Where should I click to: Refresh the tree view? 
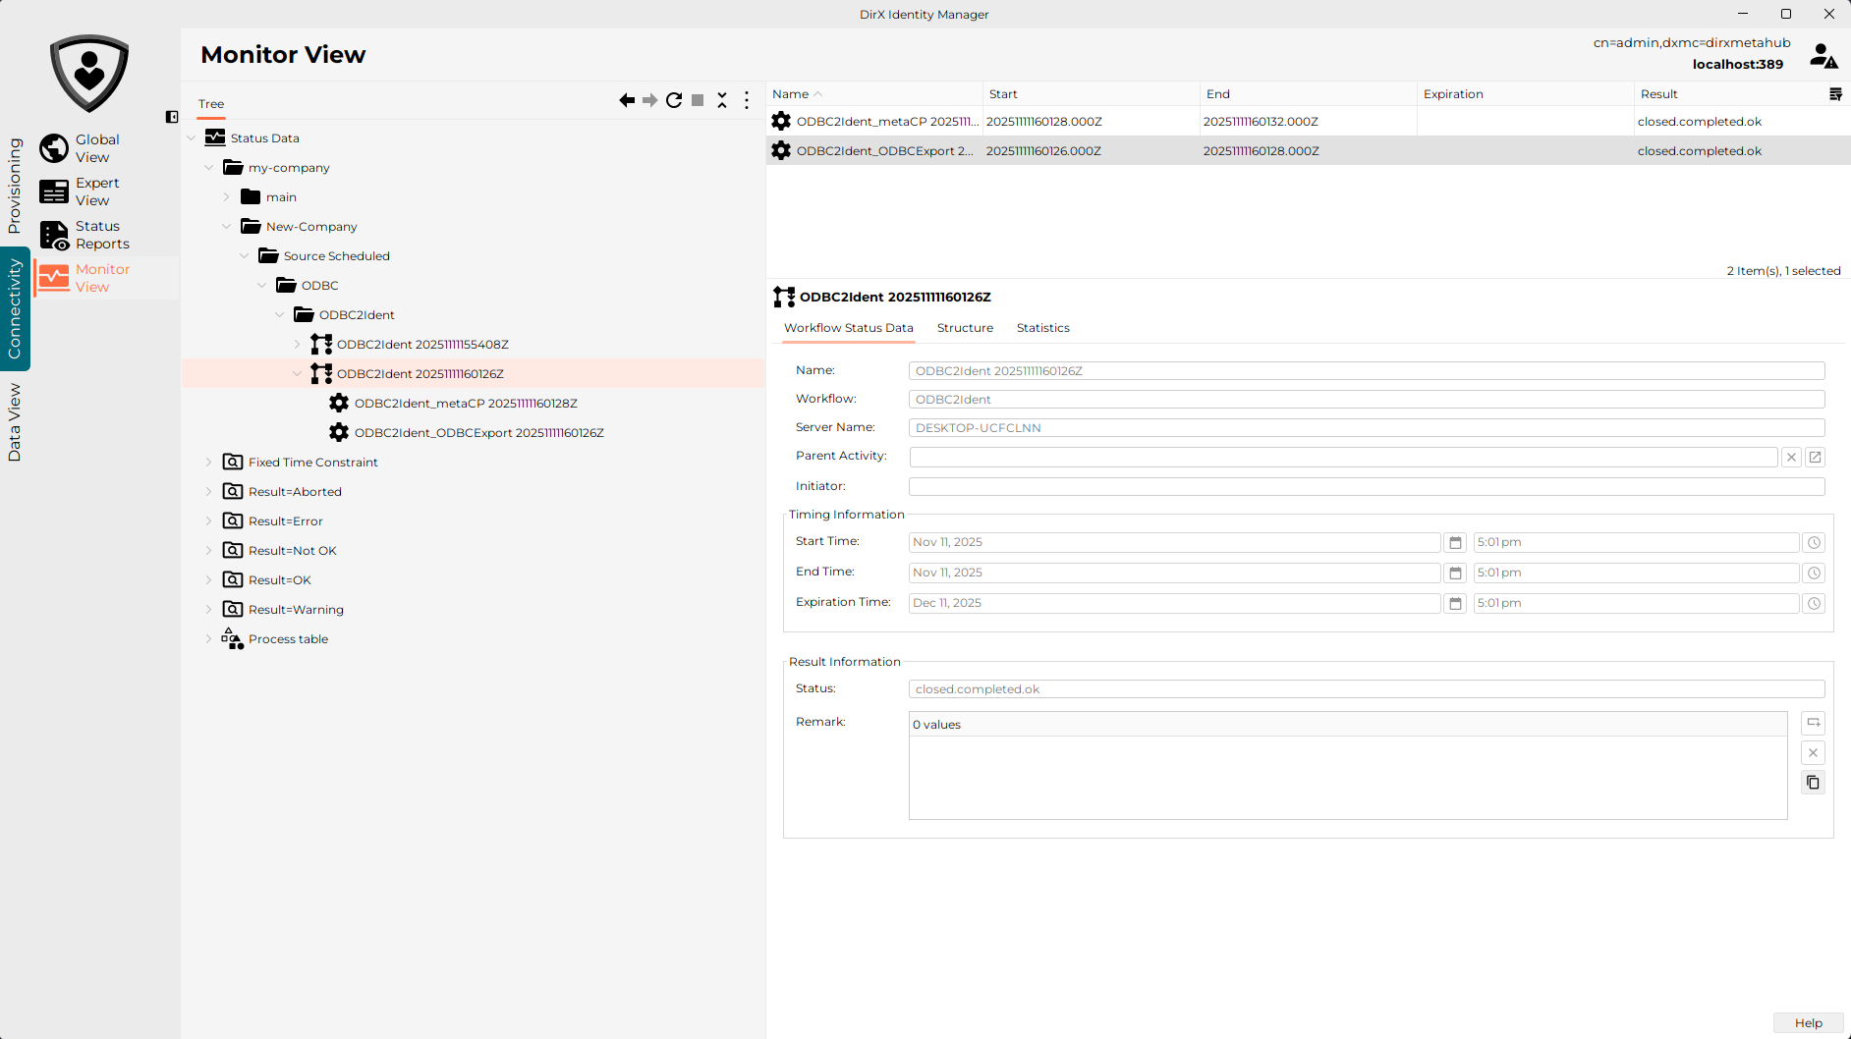tap(674, 100)
